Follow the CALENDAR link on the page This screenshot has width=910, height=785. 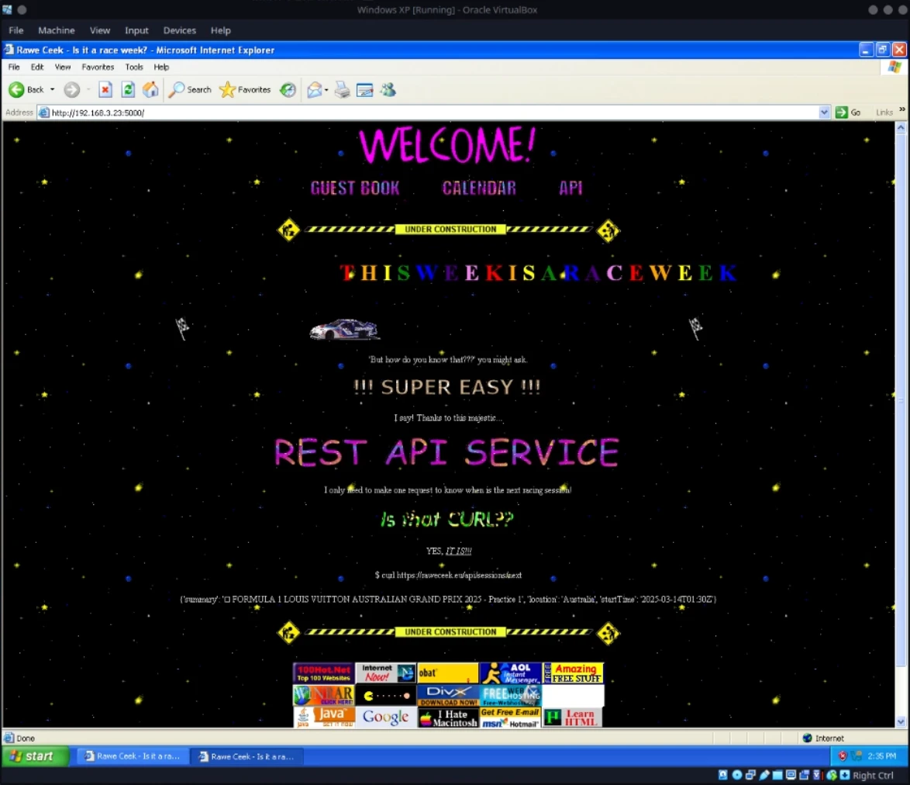tap(479, 188)
